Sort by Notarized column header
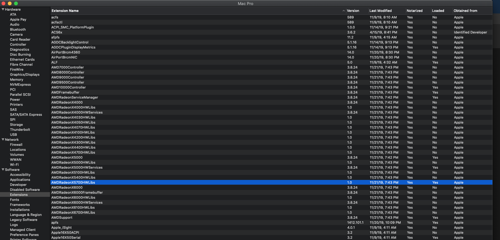Viewport: 500px width, 240px height. tap(415, 11)
